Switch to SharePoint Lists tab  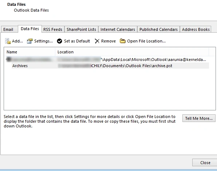[x=81, y=29]
